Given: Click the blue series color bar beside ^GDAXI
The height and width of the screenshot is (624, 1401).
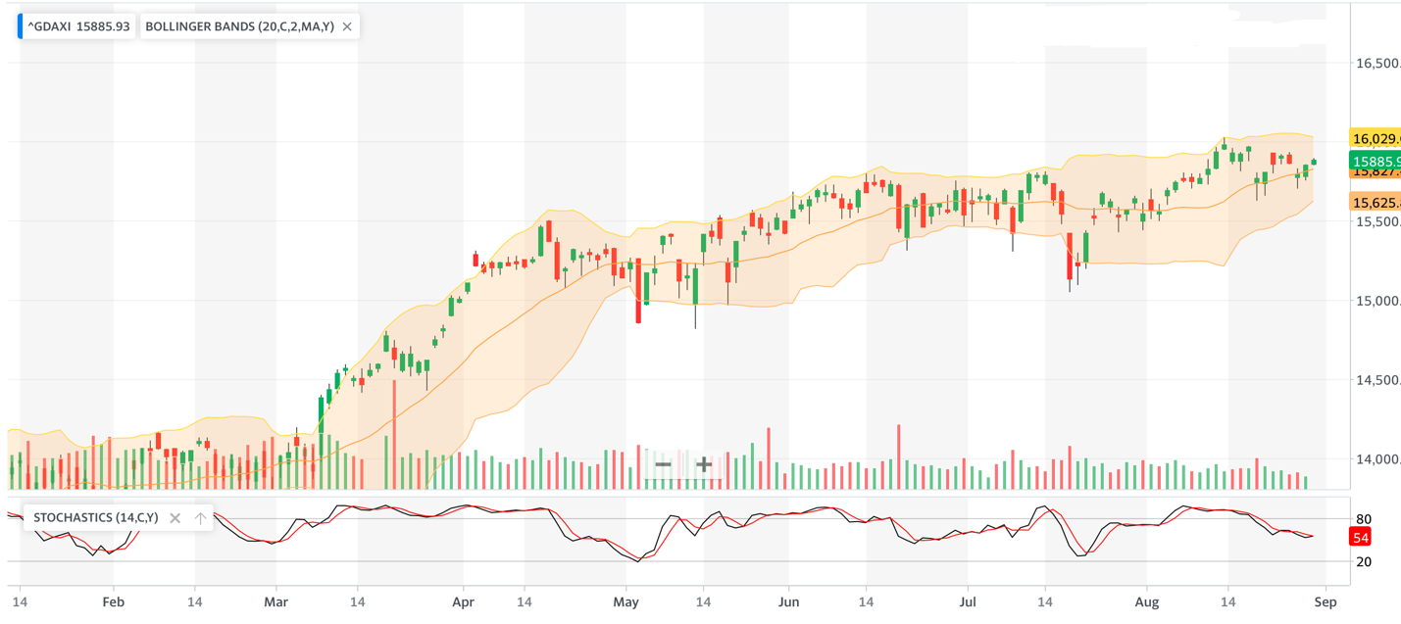Looking at the screenshot, I should 20,26.
